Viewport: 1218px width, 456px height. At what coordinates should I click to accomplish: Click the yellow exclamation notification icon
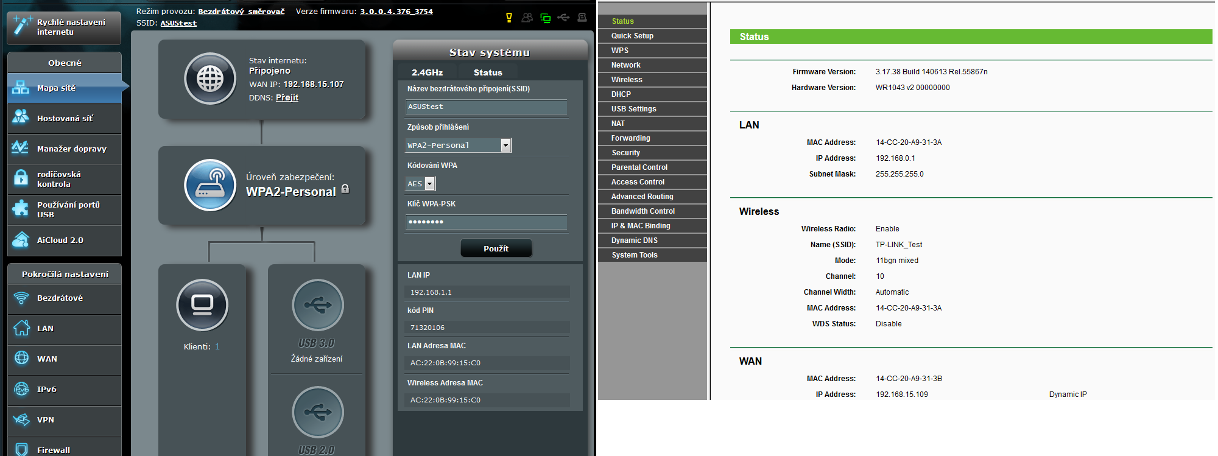click(x=509, y=18)
